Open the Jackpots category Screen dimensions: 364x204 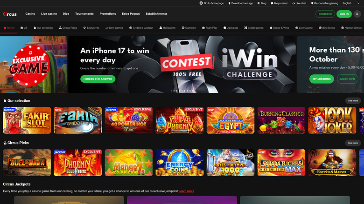(231, 28)
